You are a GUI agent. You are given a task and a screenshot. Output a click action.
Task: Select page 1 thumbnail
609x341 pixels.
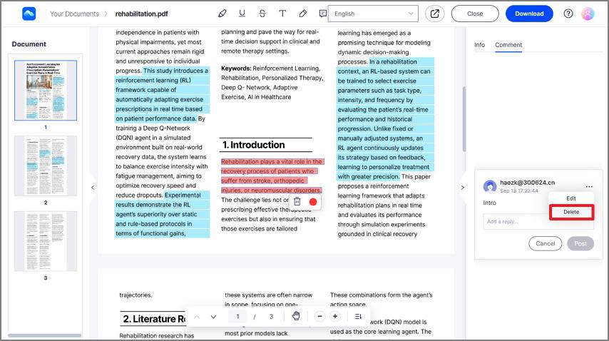[x=46, y=90]
